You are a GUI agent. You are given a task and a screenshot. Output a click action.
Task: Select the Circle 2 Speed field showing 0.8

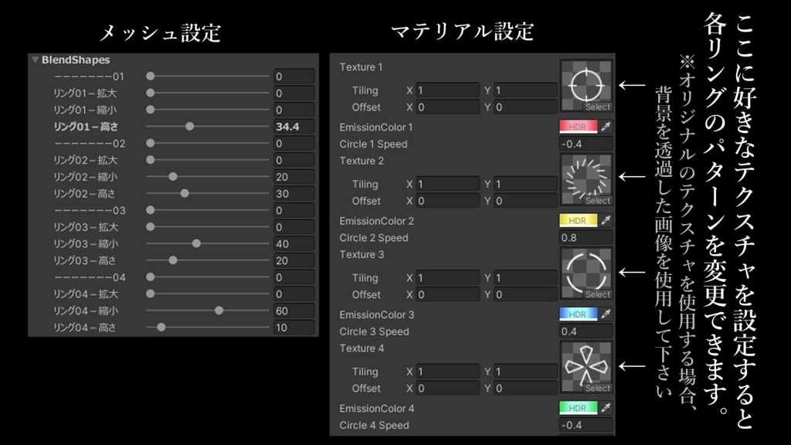coord(586,237)
